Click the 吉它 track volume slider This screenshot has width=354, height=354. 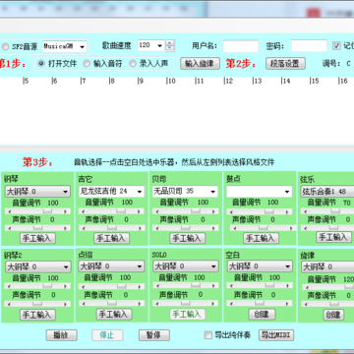(111, 211)
